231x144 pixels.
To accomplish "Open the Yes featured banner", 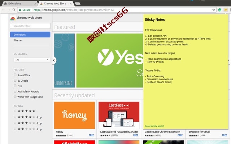I will [110, 60].
